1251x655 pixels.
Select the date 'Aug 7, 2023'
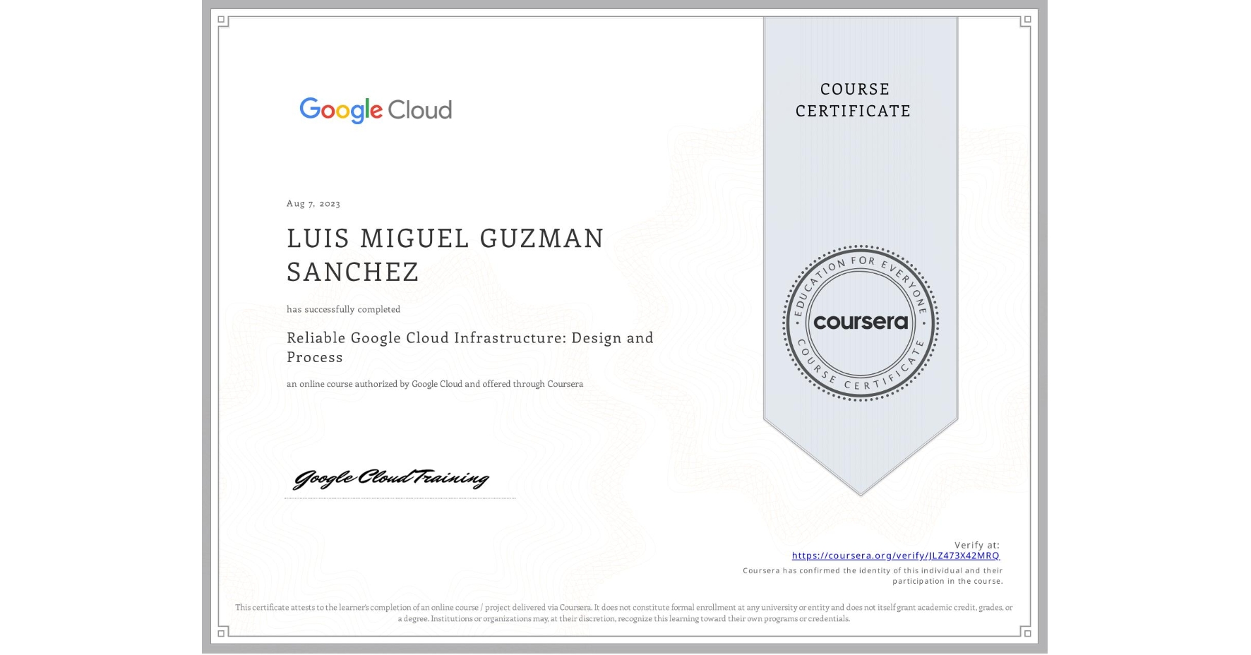[313, 203]
